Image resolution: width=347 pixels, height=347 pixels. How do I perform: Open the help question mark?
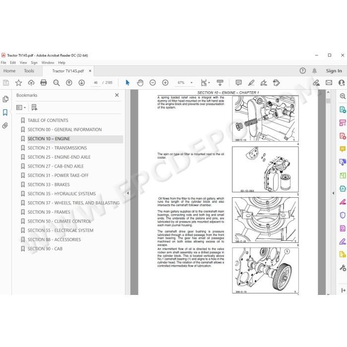302,71
